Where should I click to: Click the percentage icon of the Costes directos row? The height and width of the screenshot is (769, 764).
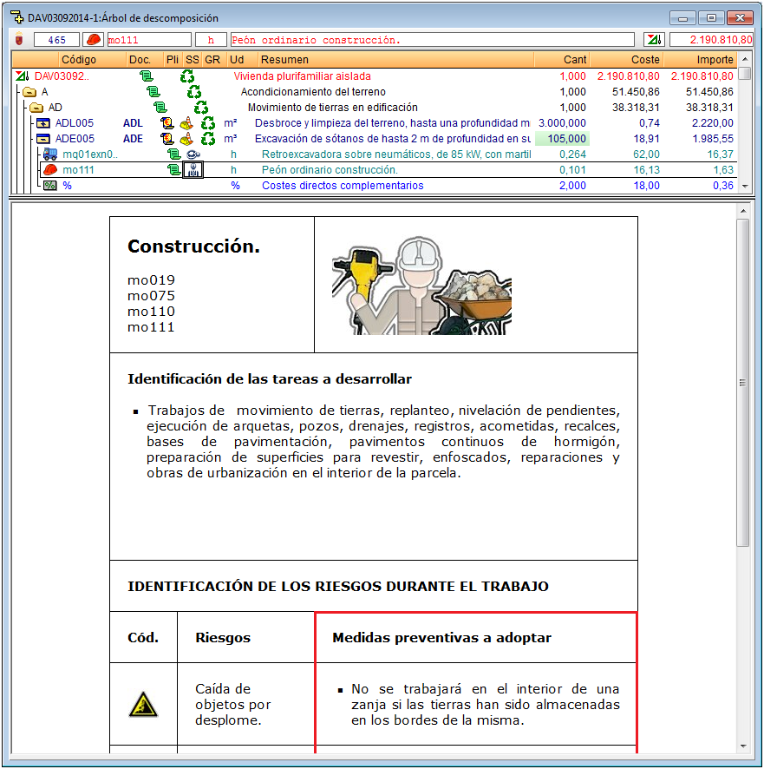[x=50, y=186]
